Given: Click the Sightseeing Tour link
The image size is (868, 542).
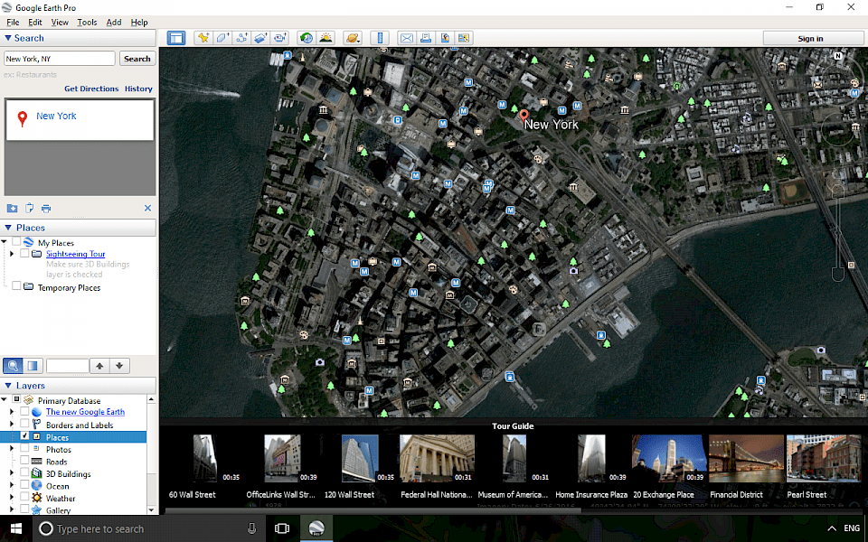Looking at the screenshot, I should [75, 254].
